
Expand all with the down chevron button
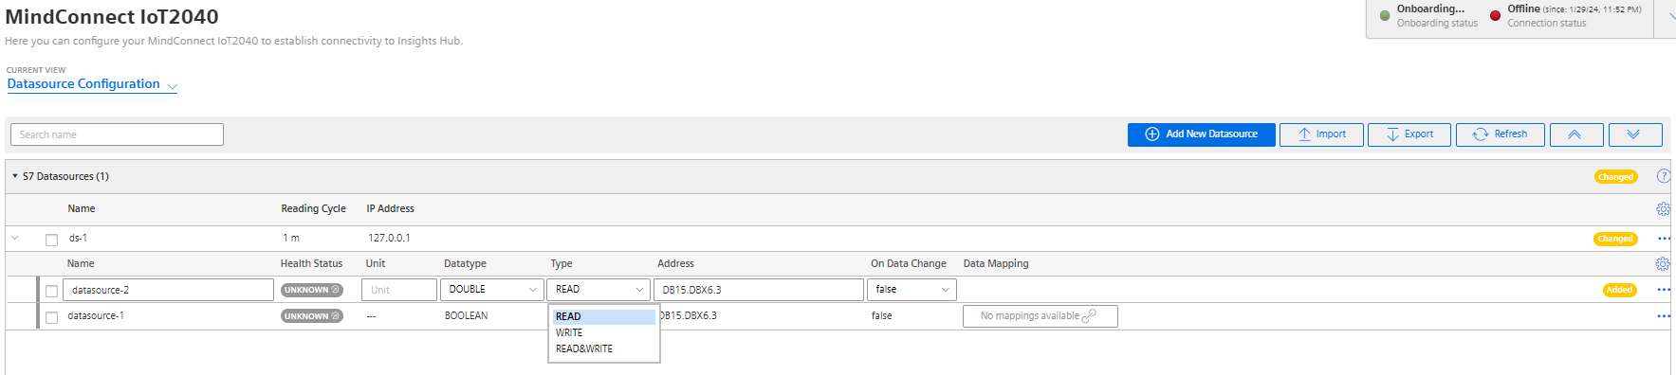point(1635,134)
